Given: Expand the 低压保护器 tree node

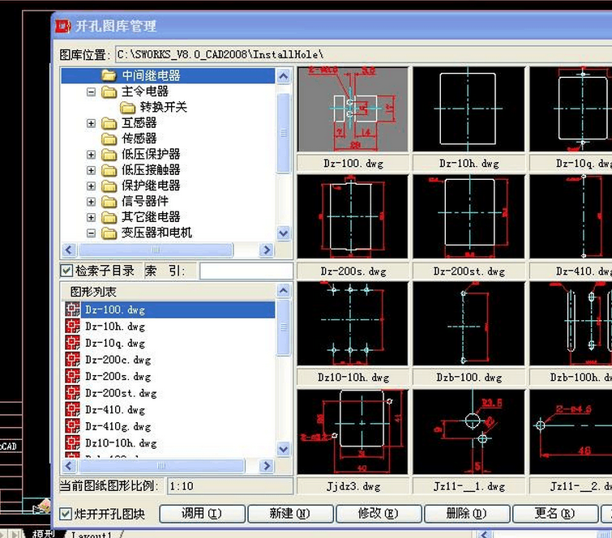Looking at the screenshot, I should 91,155.
